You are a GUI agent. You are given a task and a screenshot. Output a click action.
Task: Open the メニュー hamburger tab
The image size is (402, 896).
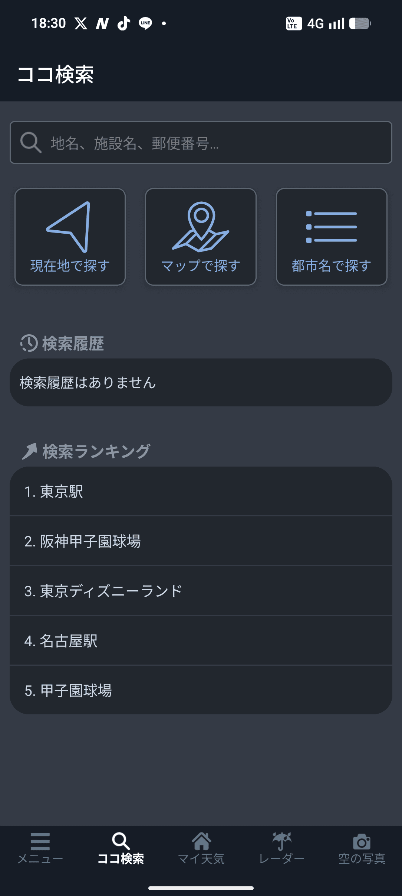click(40, 848)
